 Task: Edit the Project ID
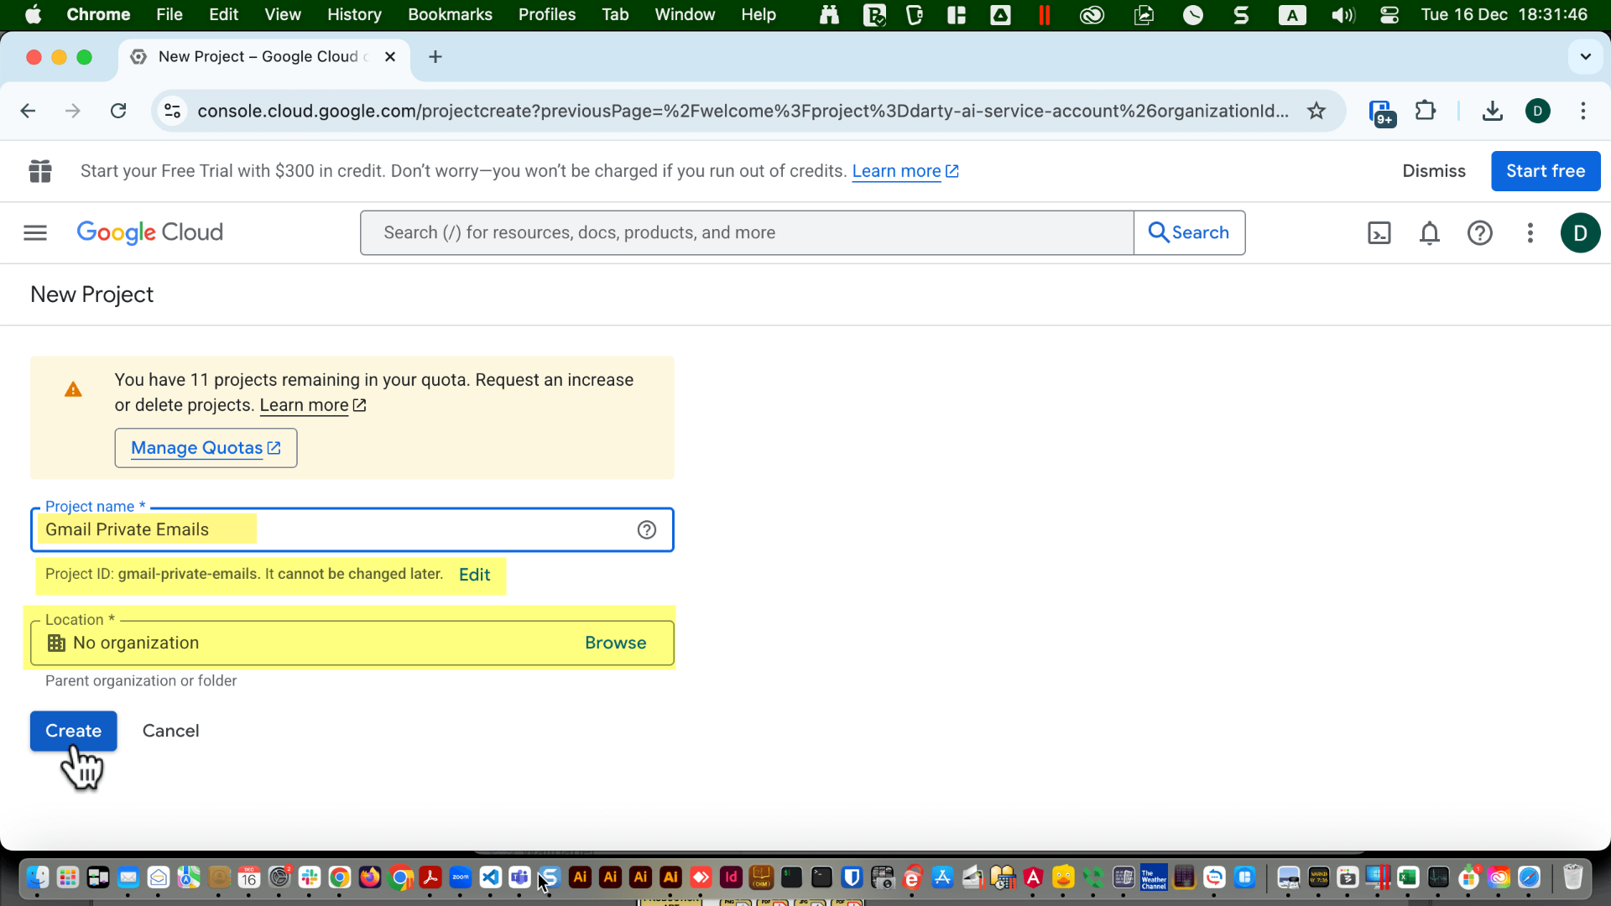(x=474, y=575)
